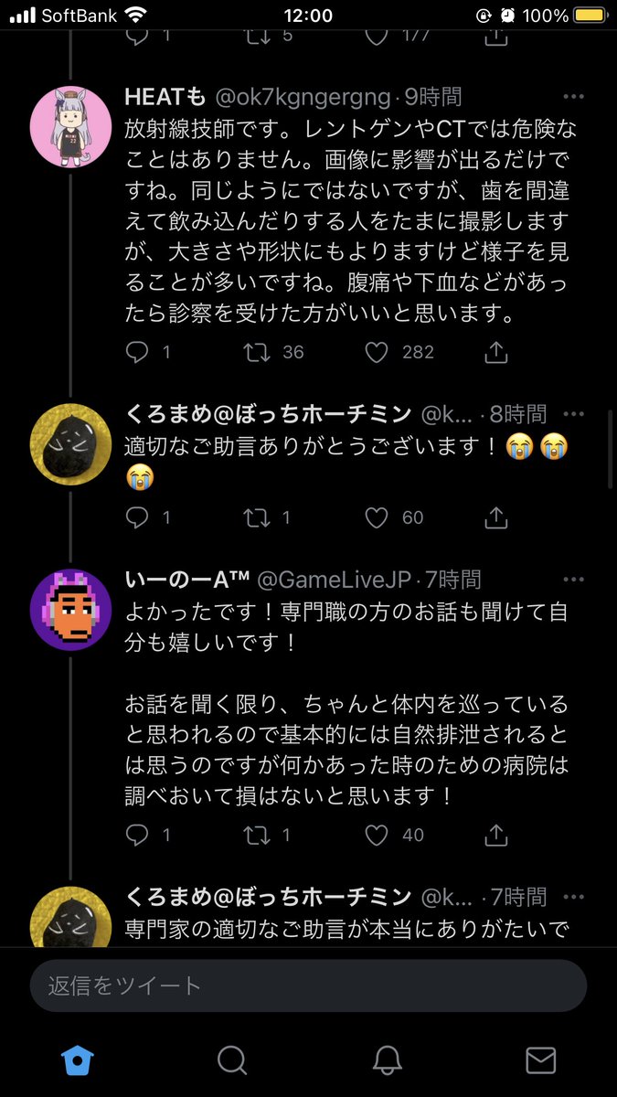Viewport: 617px width, 1097px height.
Task: Reply to いーのーA™'s tweet
Action: (x=137, y=835)
